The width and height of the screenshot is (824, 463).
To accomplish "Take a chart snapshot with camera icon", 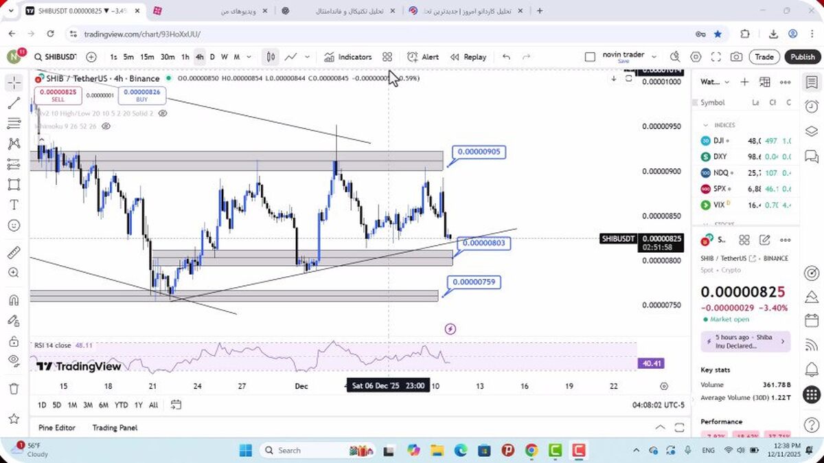I will pos(736,57).
